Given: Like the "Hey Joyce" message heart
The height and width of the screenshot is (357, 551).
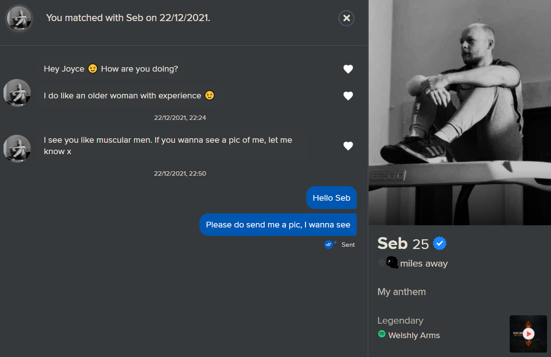Looking at the screenshot, I should 348,69.
